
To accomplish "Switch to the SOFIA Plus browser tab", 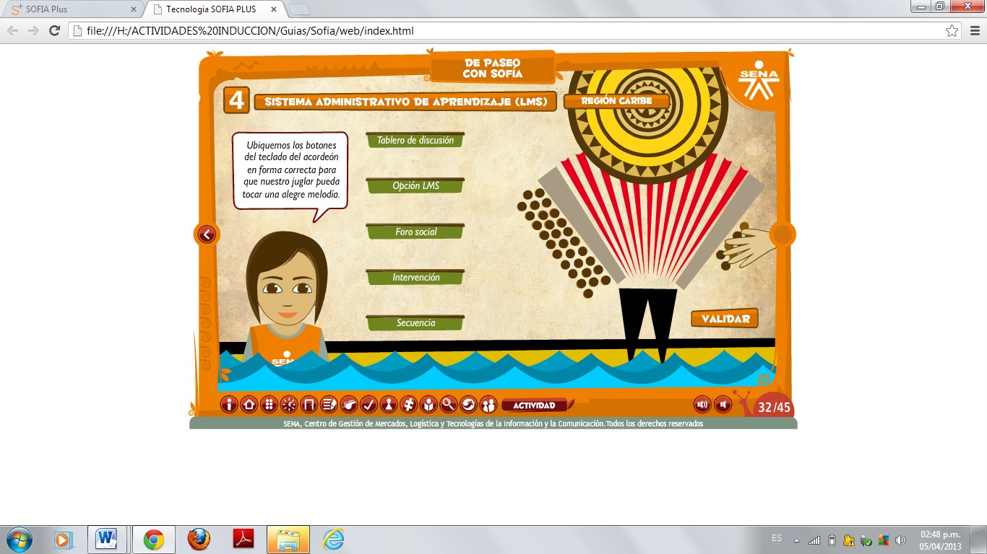I will [72, 9].
